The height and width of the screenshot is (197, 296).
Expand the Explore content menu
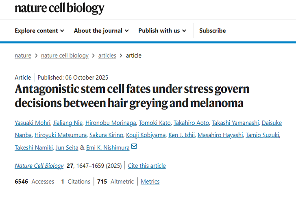(39, 30)
